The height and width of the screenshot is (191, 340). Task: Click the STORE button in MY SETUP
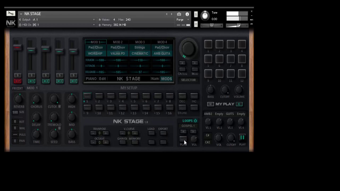click(x=182, y=107)
